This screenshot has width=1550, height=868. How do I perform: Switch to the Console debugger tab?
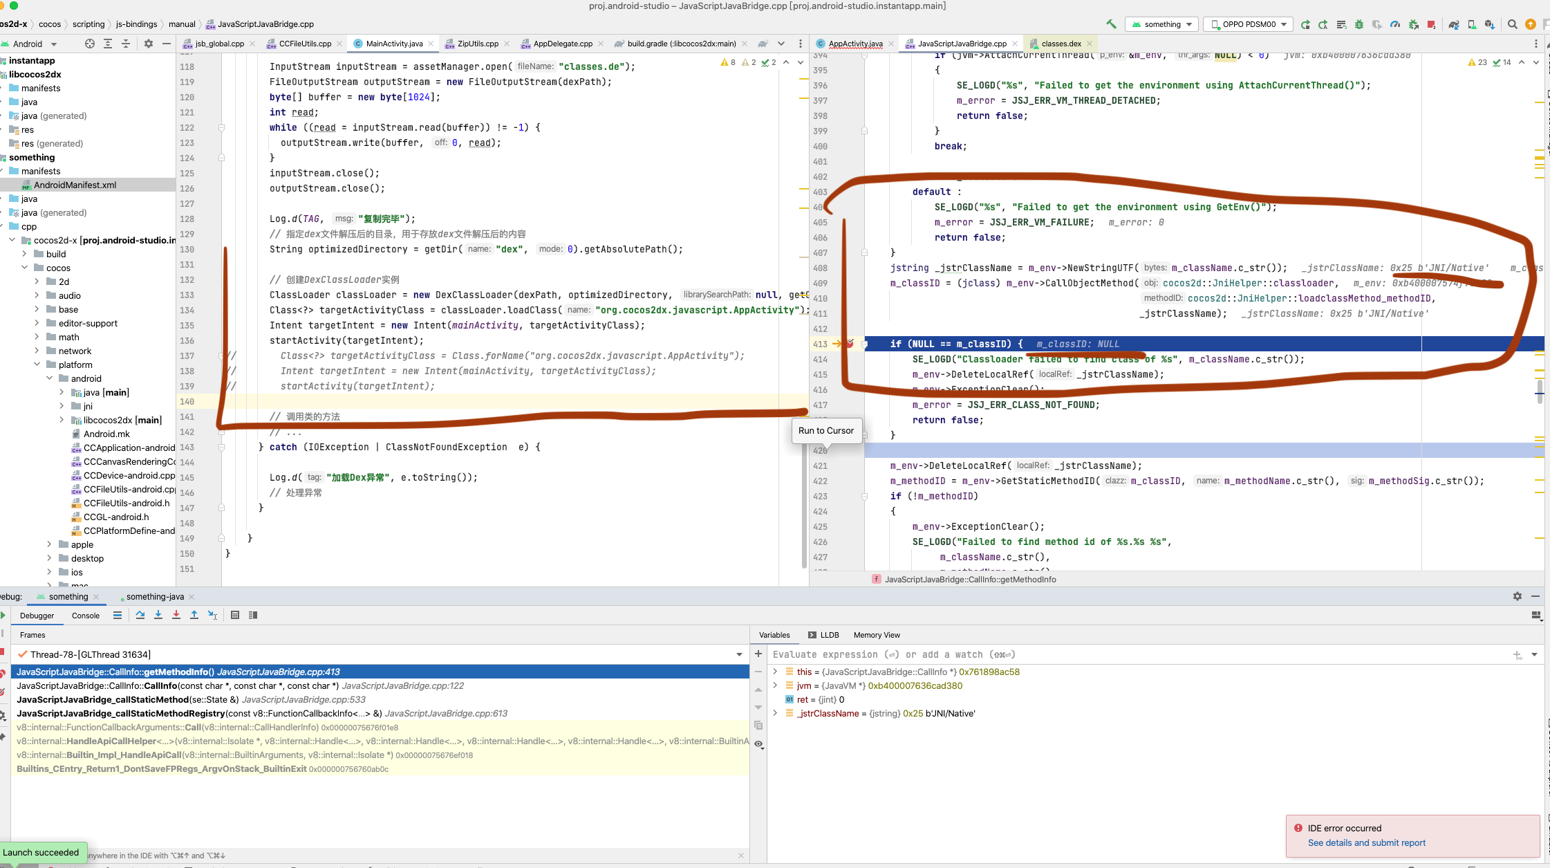point(86,616)
